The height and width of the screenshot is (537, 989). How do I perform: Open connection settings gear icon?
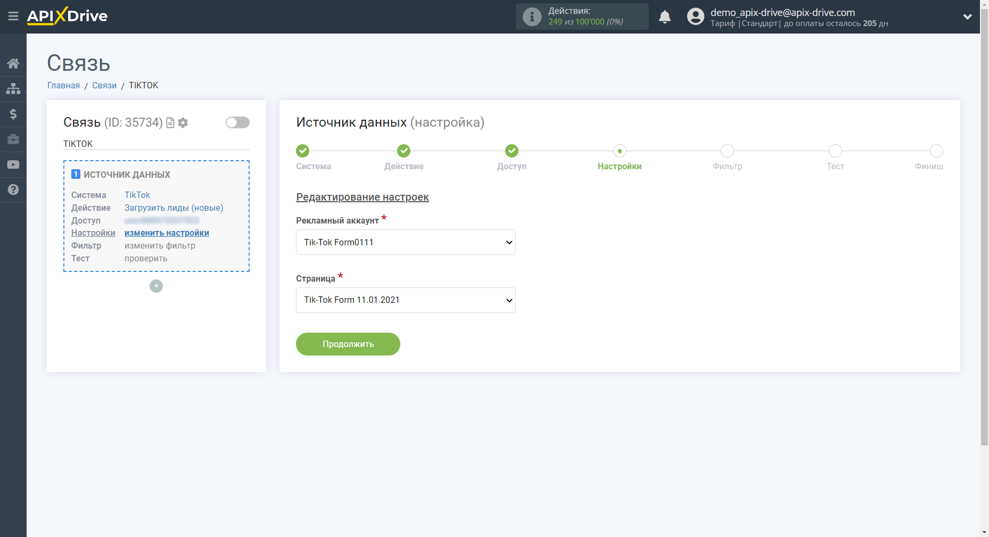click(x=183, y=123)
